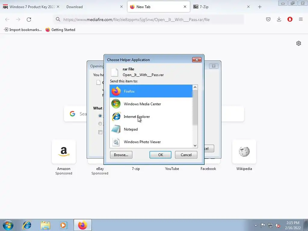
Task: Open the network tray icon
Action: (270, 225)
